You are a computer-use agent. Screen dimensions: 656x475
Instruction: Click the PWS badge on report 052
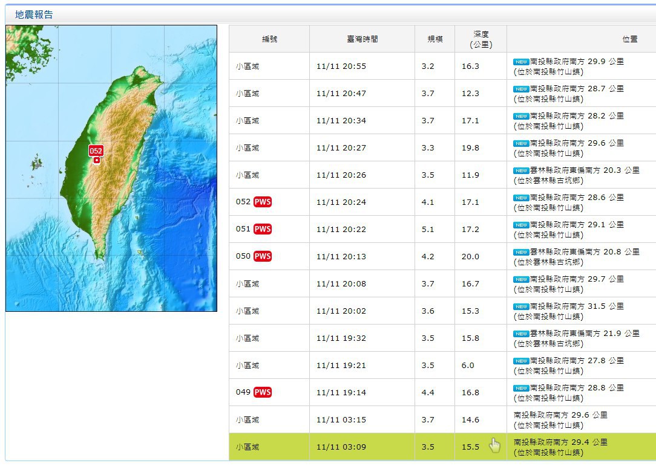[x=262, y=202]
